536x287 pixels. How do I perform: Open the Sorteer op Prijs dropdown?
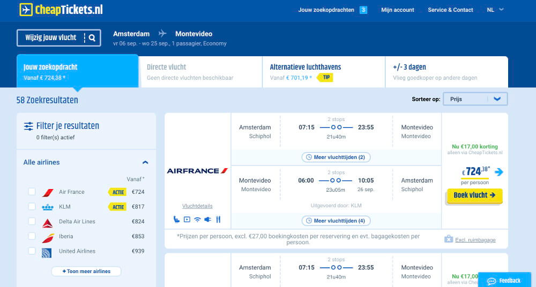(x=475, y=99)
